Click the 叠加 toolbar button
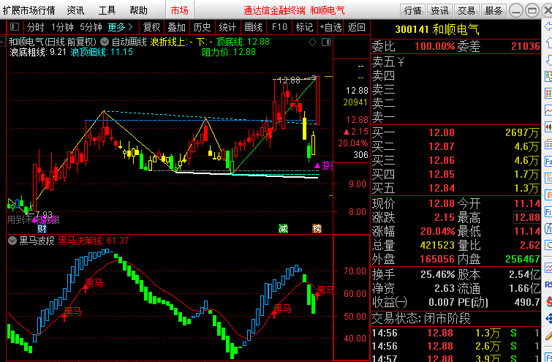Image resolution: width=552 pixels, height=362 pixels. [x=176, y=27]
